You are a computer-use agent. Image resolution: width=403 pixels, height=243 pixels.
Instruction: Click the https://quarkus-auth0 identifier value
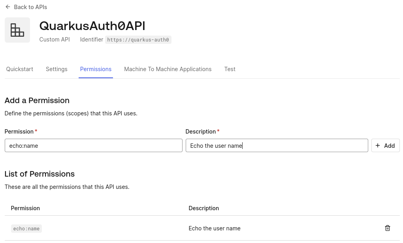pos(138,40)
